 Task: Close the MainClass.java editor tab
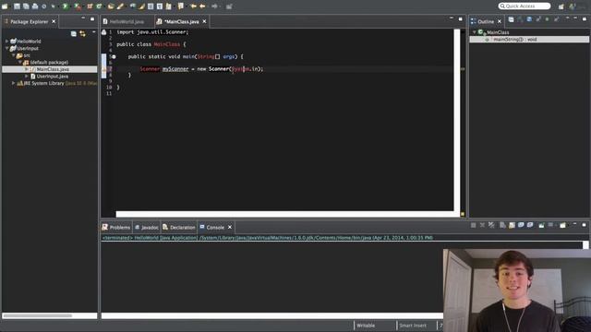pyautogui.click(x=205, y=21)
